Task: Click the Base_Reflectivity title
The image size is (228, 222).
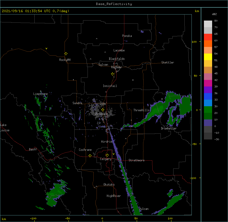Action: 114,4
